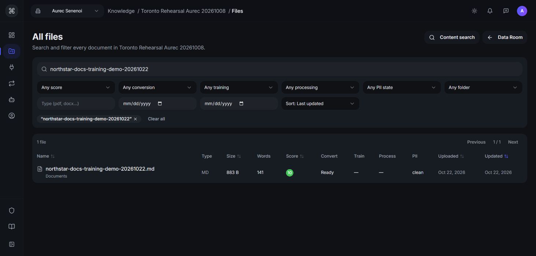Open the sync arrows icon in the sidebar
Screen dimensions: 536x256
pos(12,84)
